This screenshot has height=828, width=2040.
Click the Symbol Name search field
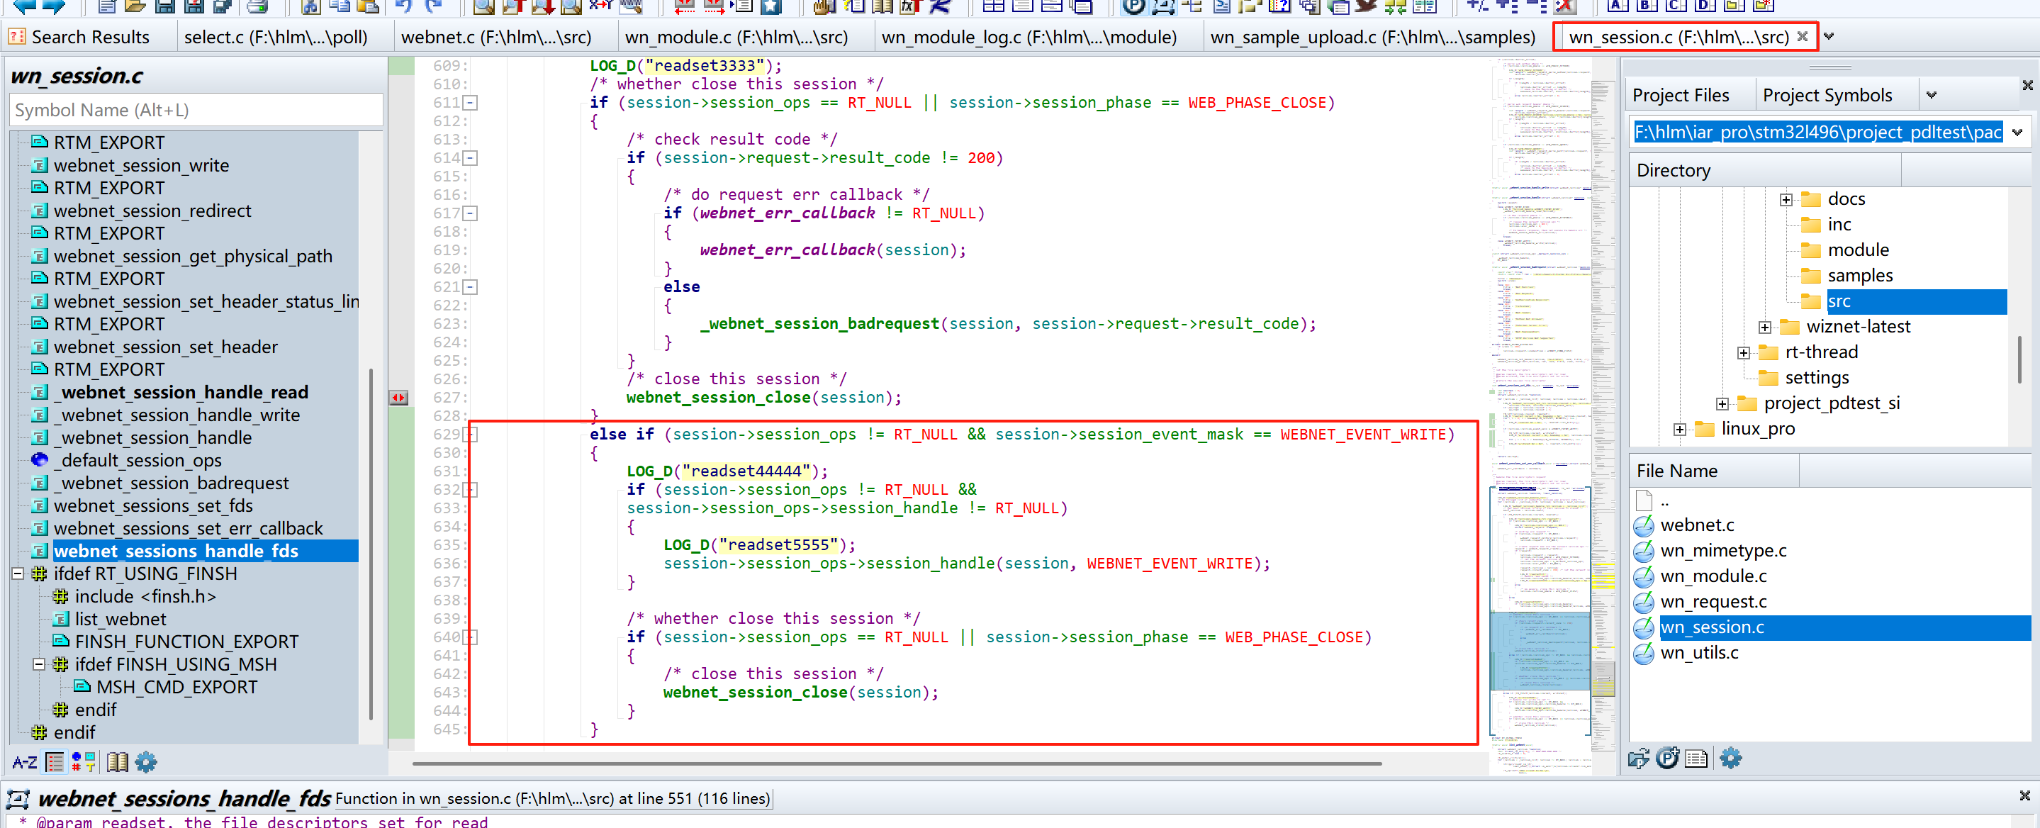[x=196, y=110]
